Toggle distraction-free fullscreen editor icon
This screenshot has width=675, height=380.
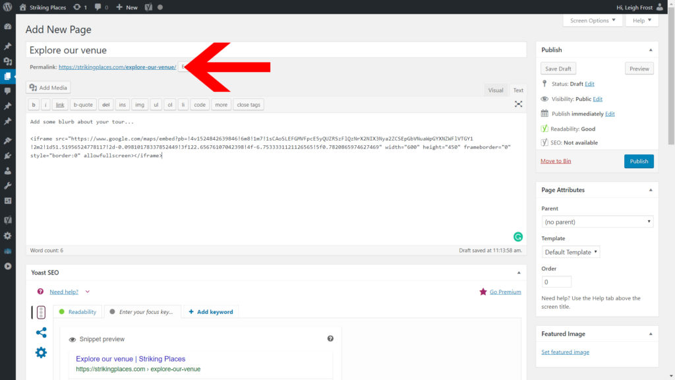pyautogui.click(x=518, y=104)
